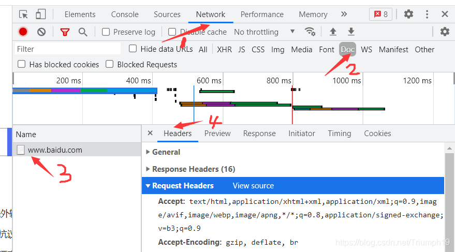Check Has blocked cookies
455x252 pixels.
pyautogui.click(x=21, y=64)
